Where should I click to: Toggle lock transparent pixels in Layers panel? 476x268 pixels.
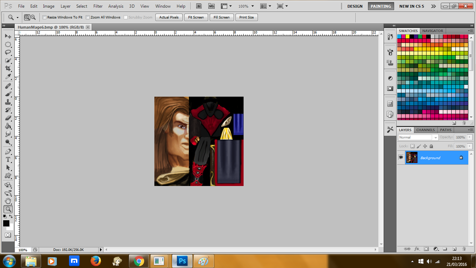[413, 146]
